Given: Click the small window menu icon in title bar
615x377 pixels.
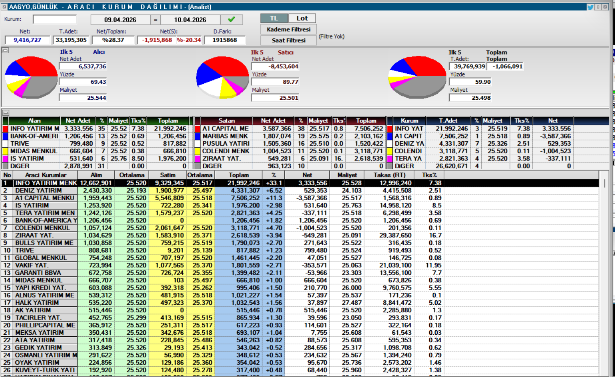Looking at the screenshot, I should [4, 7].
